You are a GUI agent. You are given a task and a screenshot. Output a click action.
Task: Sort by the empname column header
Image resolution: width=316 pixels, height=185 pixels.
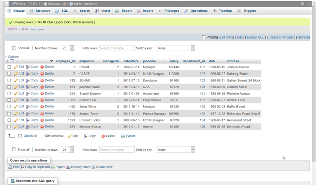87,61
